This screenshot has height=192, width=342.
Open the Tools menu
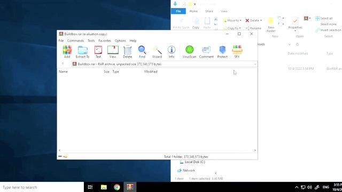91,41
